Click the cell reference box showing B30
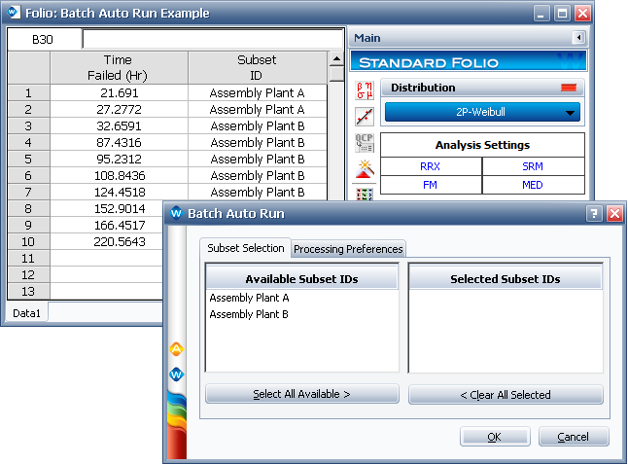 click(x=44, y=40)
